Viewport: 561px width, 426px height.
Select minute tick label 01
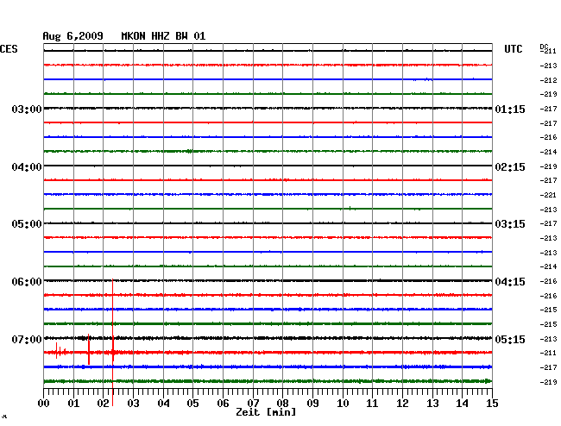pos(73,404)
